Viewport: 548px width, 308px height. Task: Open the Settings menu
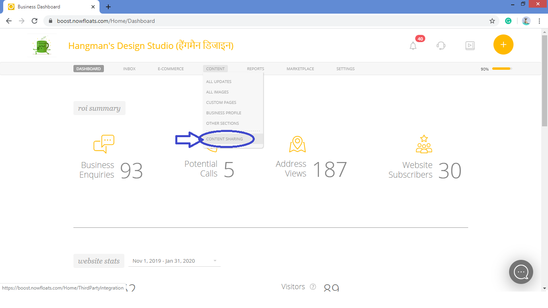(x=345, y=69)
